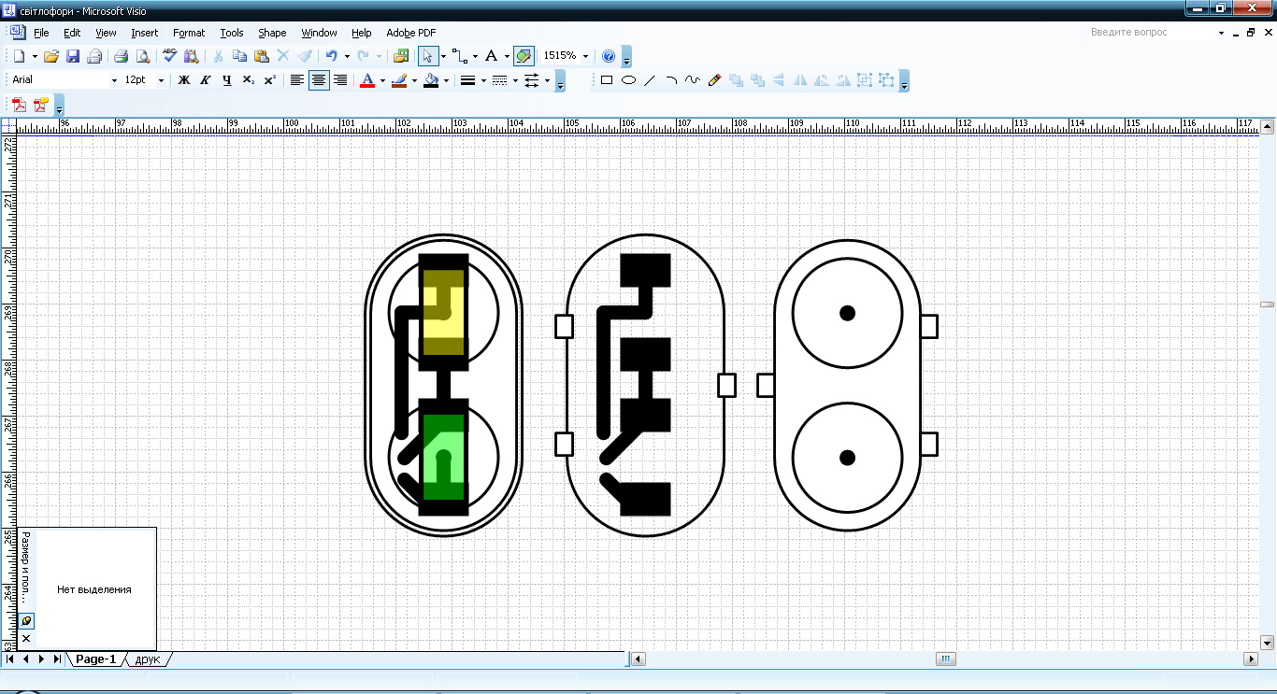
Task: Open the Arial font name dropdown
Action: 114,80
